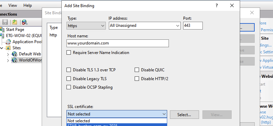Collapse the Sites tree node
This screenshot has height=126, width=273.
tap(2, 48)
